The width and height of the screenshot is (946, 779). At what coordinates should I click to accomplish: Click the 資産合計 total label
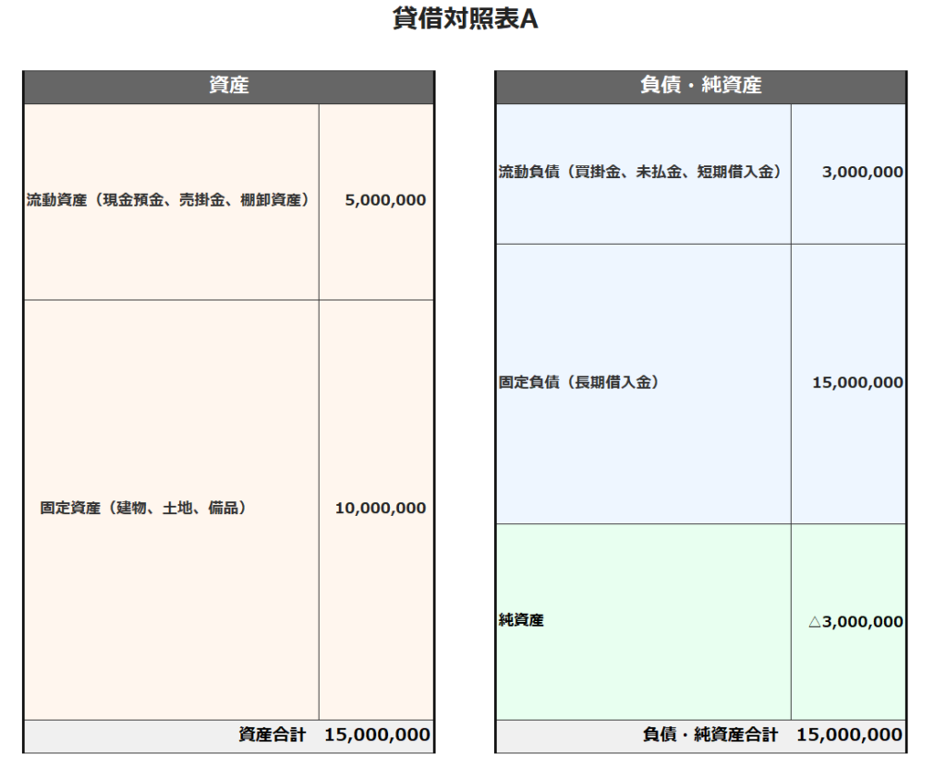272,736
